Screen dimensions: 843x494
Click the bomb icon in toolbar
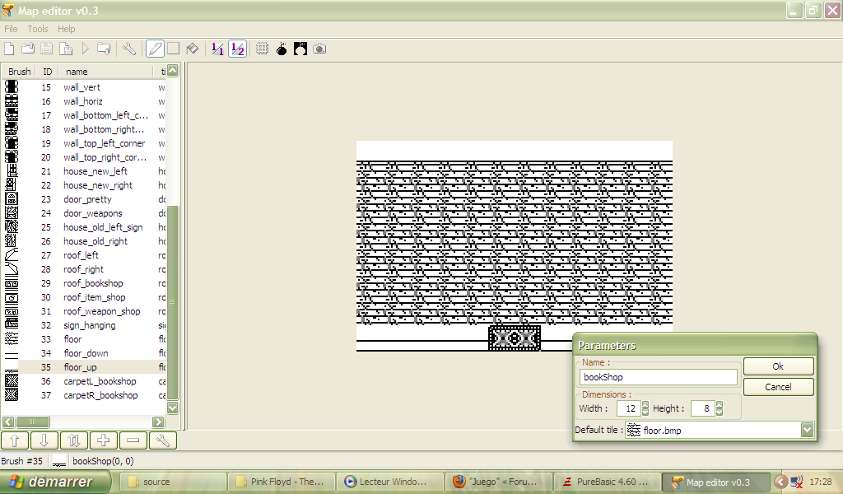282,49
